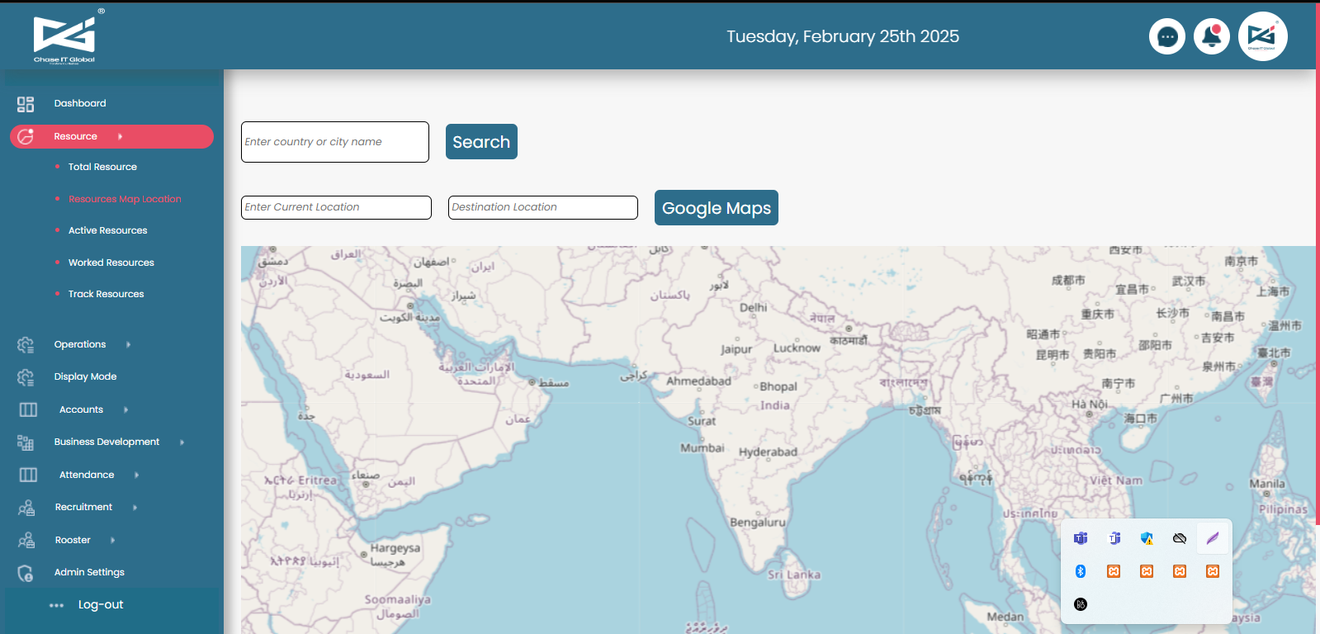This screenshot has height=634, width=1320.
Task: Open the notifications bell icon
Action: [1211, 36]
